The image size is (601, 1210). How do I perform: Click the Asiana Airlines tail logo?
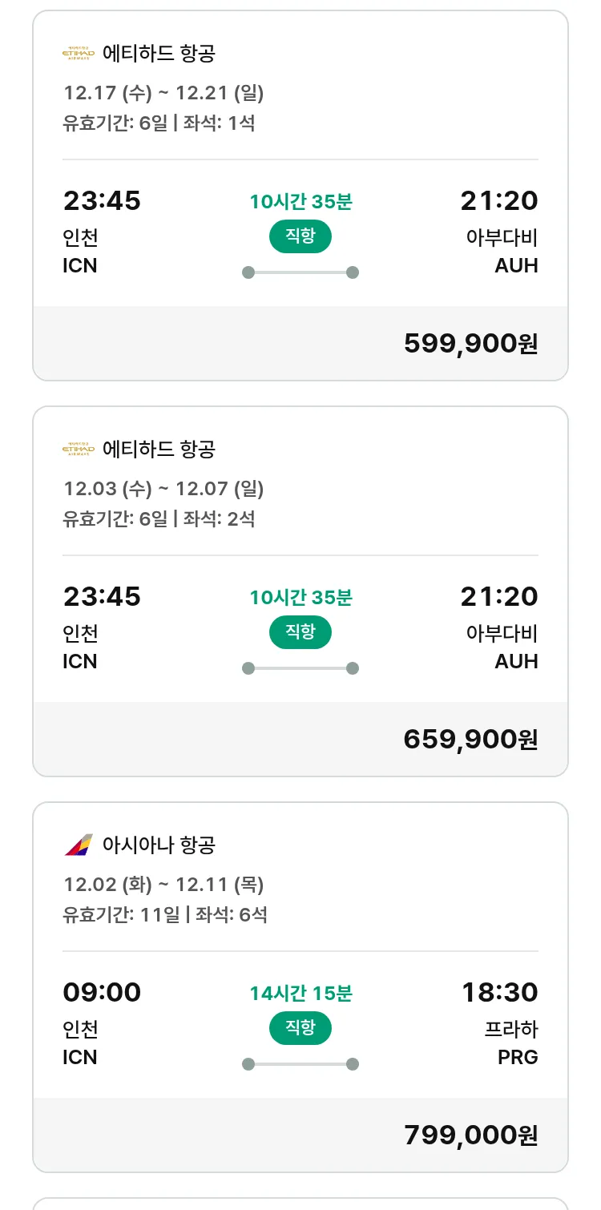pyautogui.click(x=79, y=845)
